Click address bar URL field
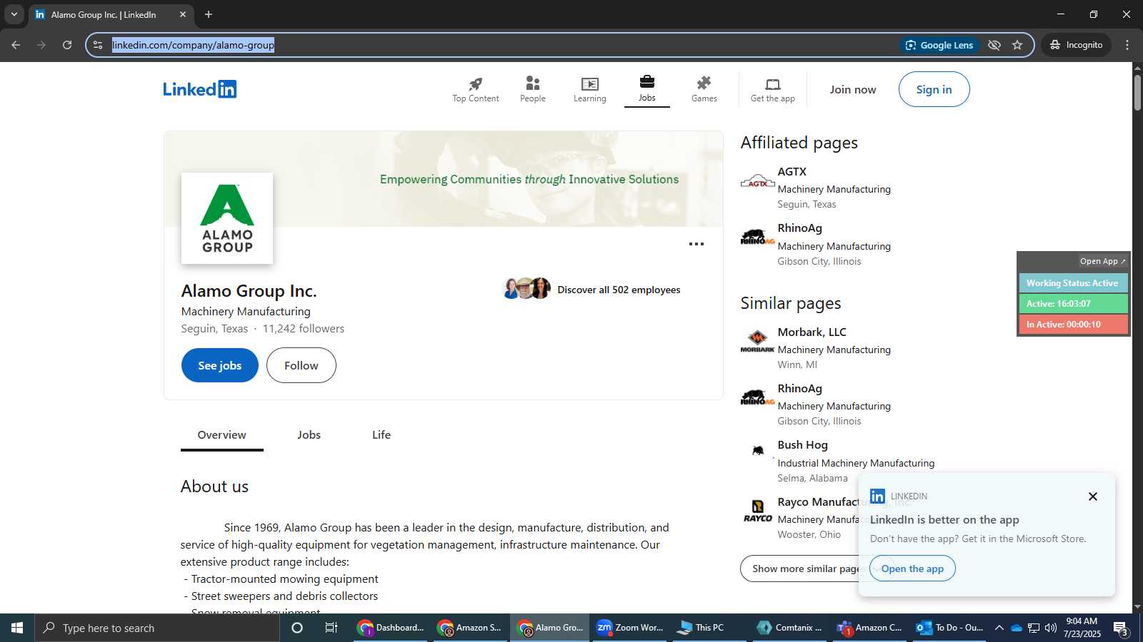Screen dimensions: 1143x642 (500, 45)
